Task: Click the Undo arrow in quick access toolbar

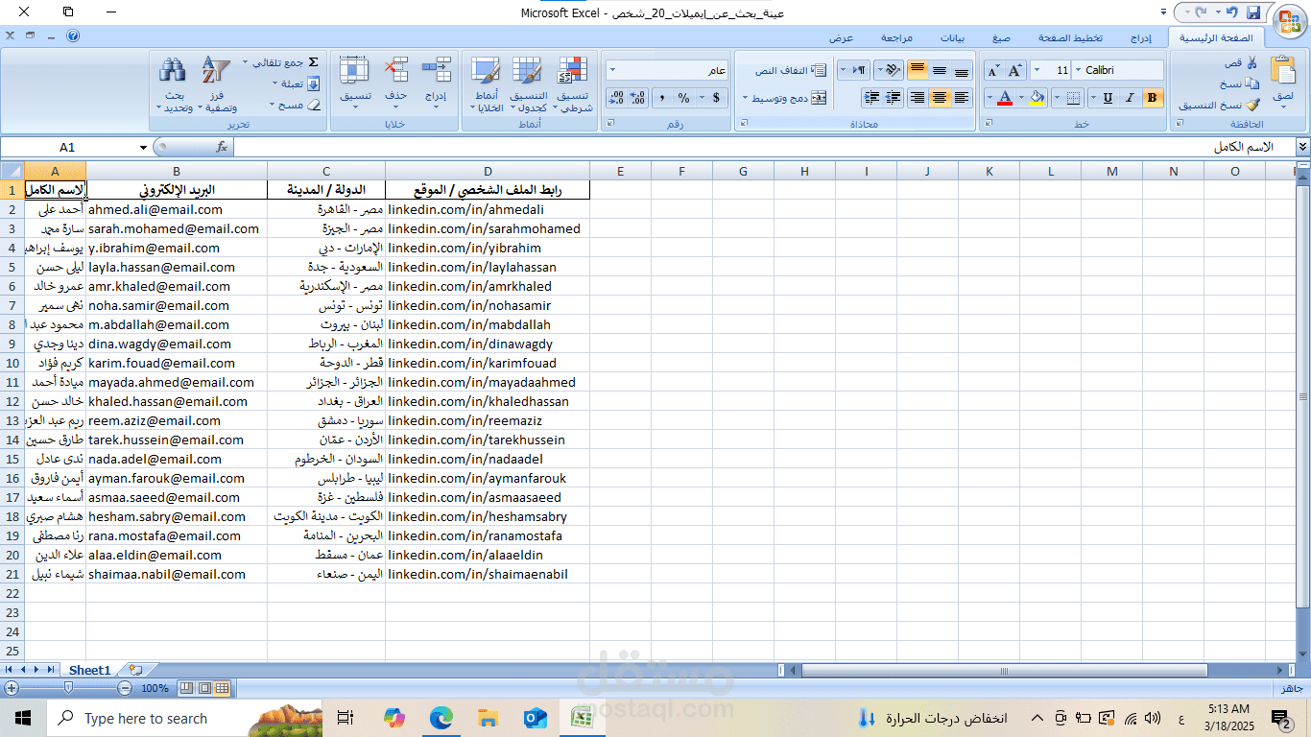Action: (x=1231, y=12)
